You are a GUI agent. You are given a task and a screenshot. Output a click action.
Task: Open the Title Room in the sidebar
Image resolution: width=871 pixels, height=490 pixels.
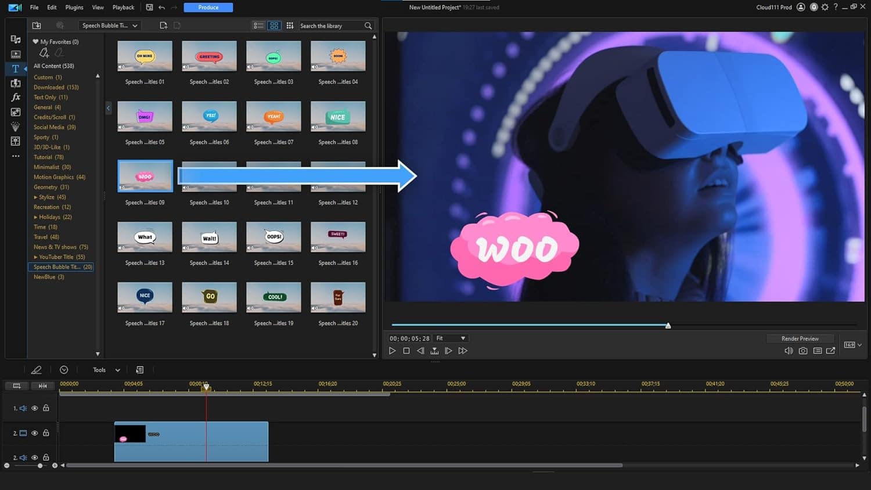point(16,69)
